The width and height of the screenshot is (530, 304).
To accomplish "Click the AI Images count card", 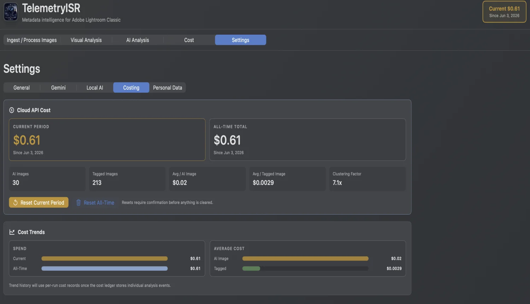I will 47,179.
